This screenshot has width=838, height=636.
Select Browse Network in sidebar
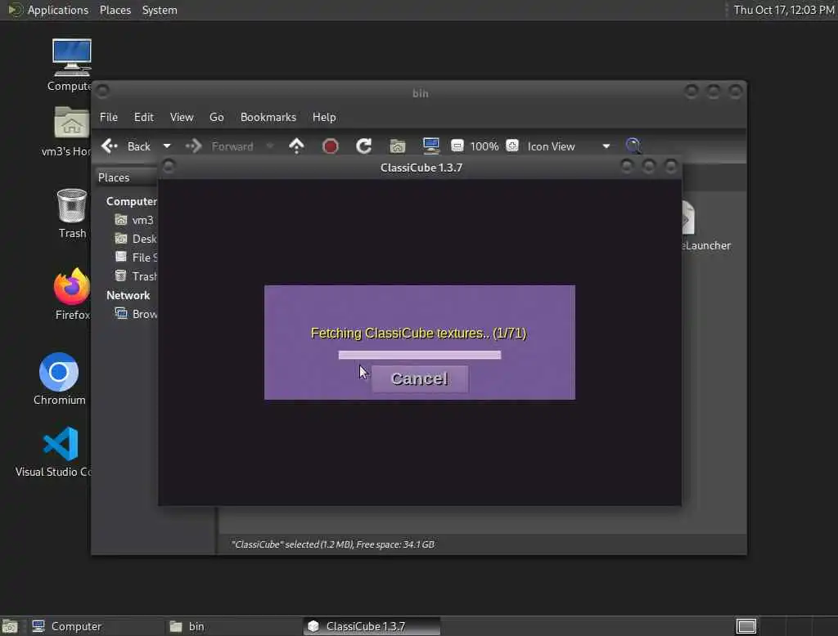[136, 314]
